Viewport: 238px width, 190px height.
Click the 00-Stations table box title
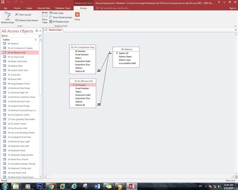pos(126,49)
